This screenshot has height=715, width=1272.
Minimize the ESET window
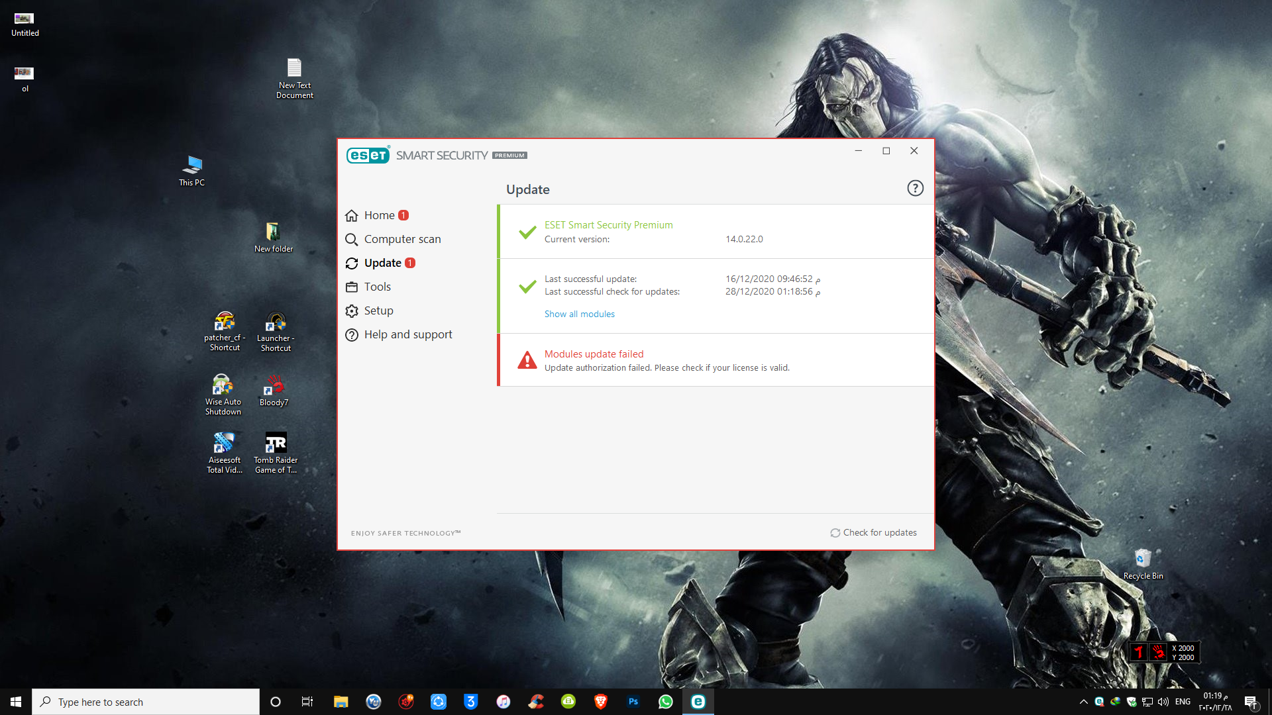tap(858, 151)
